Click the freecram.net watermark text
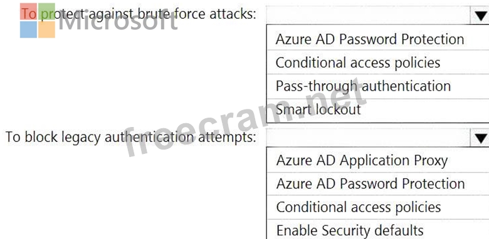Screen dimensions: 489x239 point(246,119)
